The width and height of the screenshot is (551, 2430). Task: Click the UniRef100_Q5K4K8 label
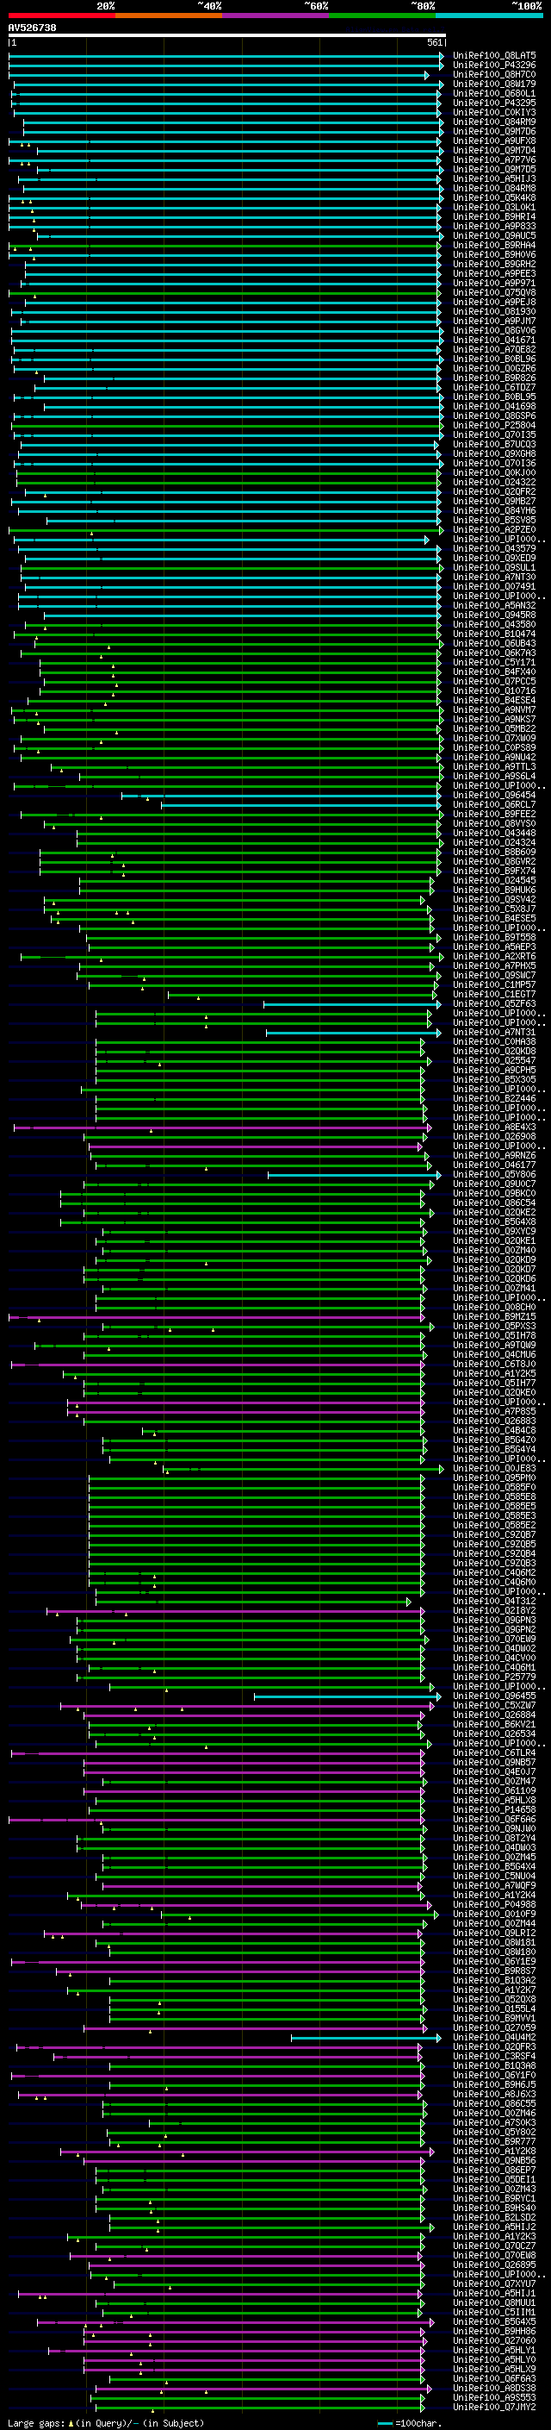494,198
